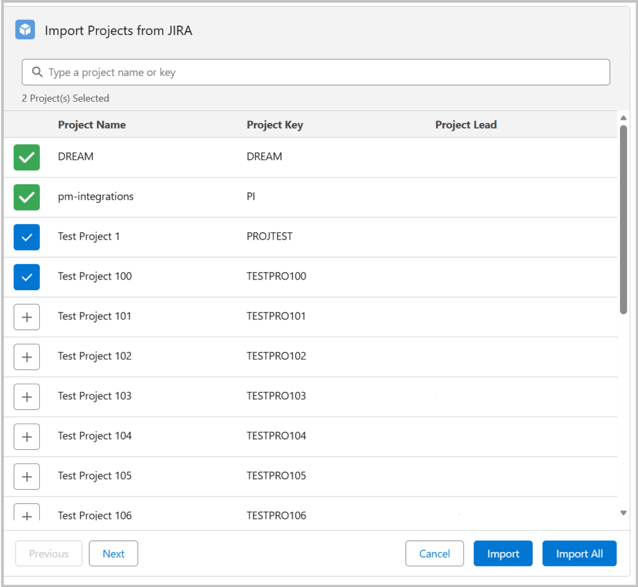Click the search magnifier icon
This screenshot has width=638, height=587.
pyautogui.click(x=37, y=72)
